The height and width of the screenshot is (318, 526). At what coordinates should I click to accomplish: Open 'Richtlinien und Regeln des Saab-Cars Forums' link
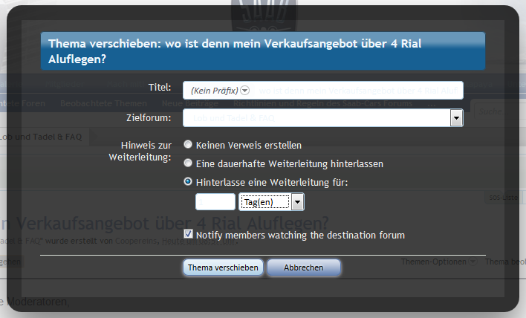(322, 103)
